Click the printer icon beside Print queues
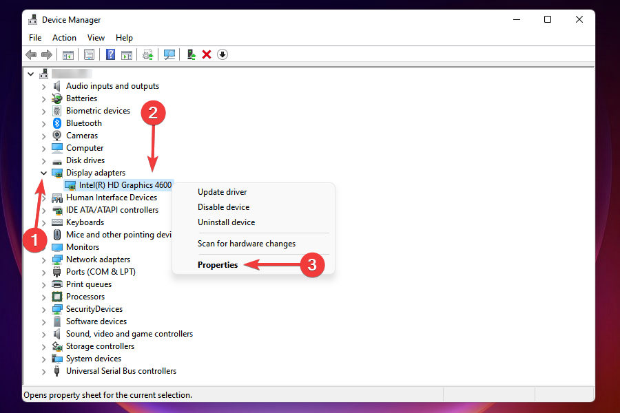 57,284
